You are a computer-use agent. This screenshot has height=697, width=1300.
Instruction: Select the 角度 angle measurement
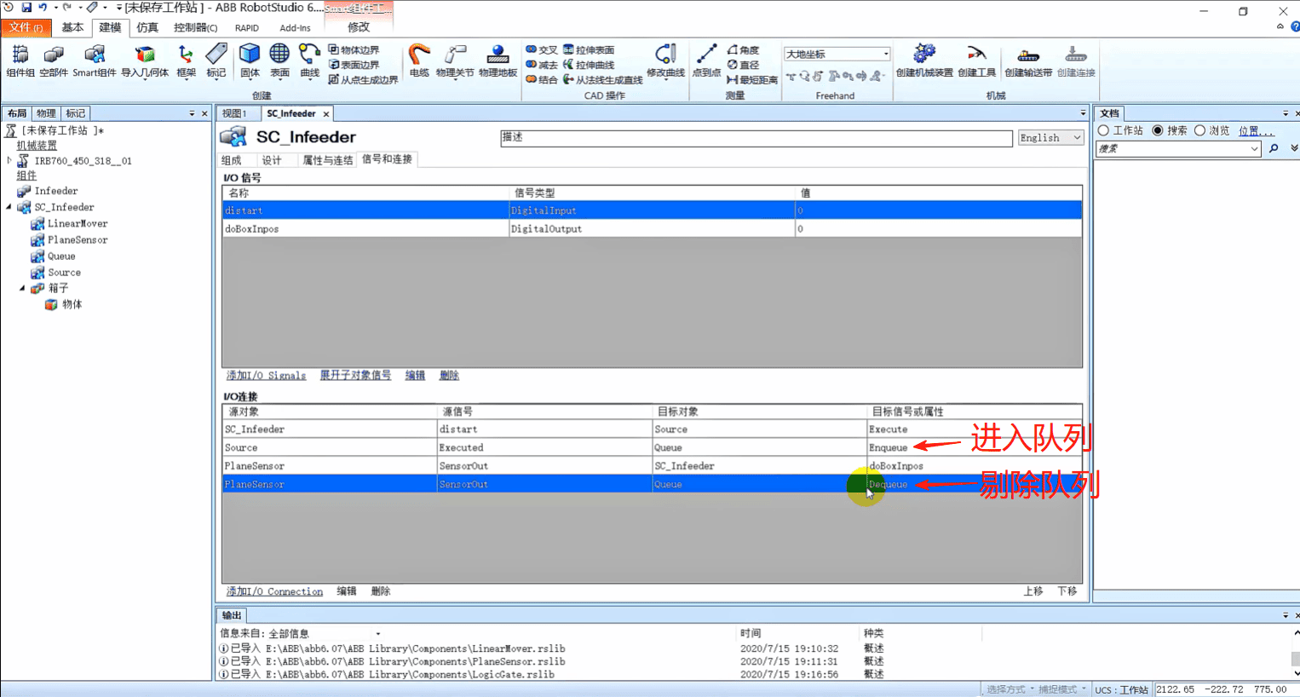(x=743, y=50)
